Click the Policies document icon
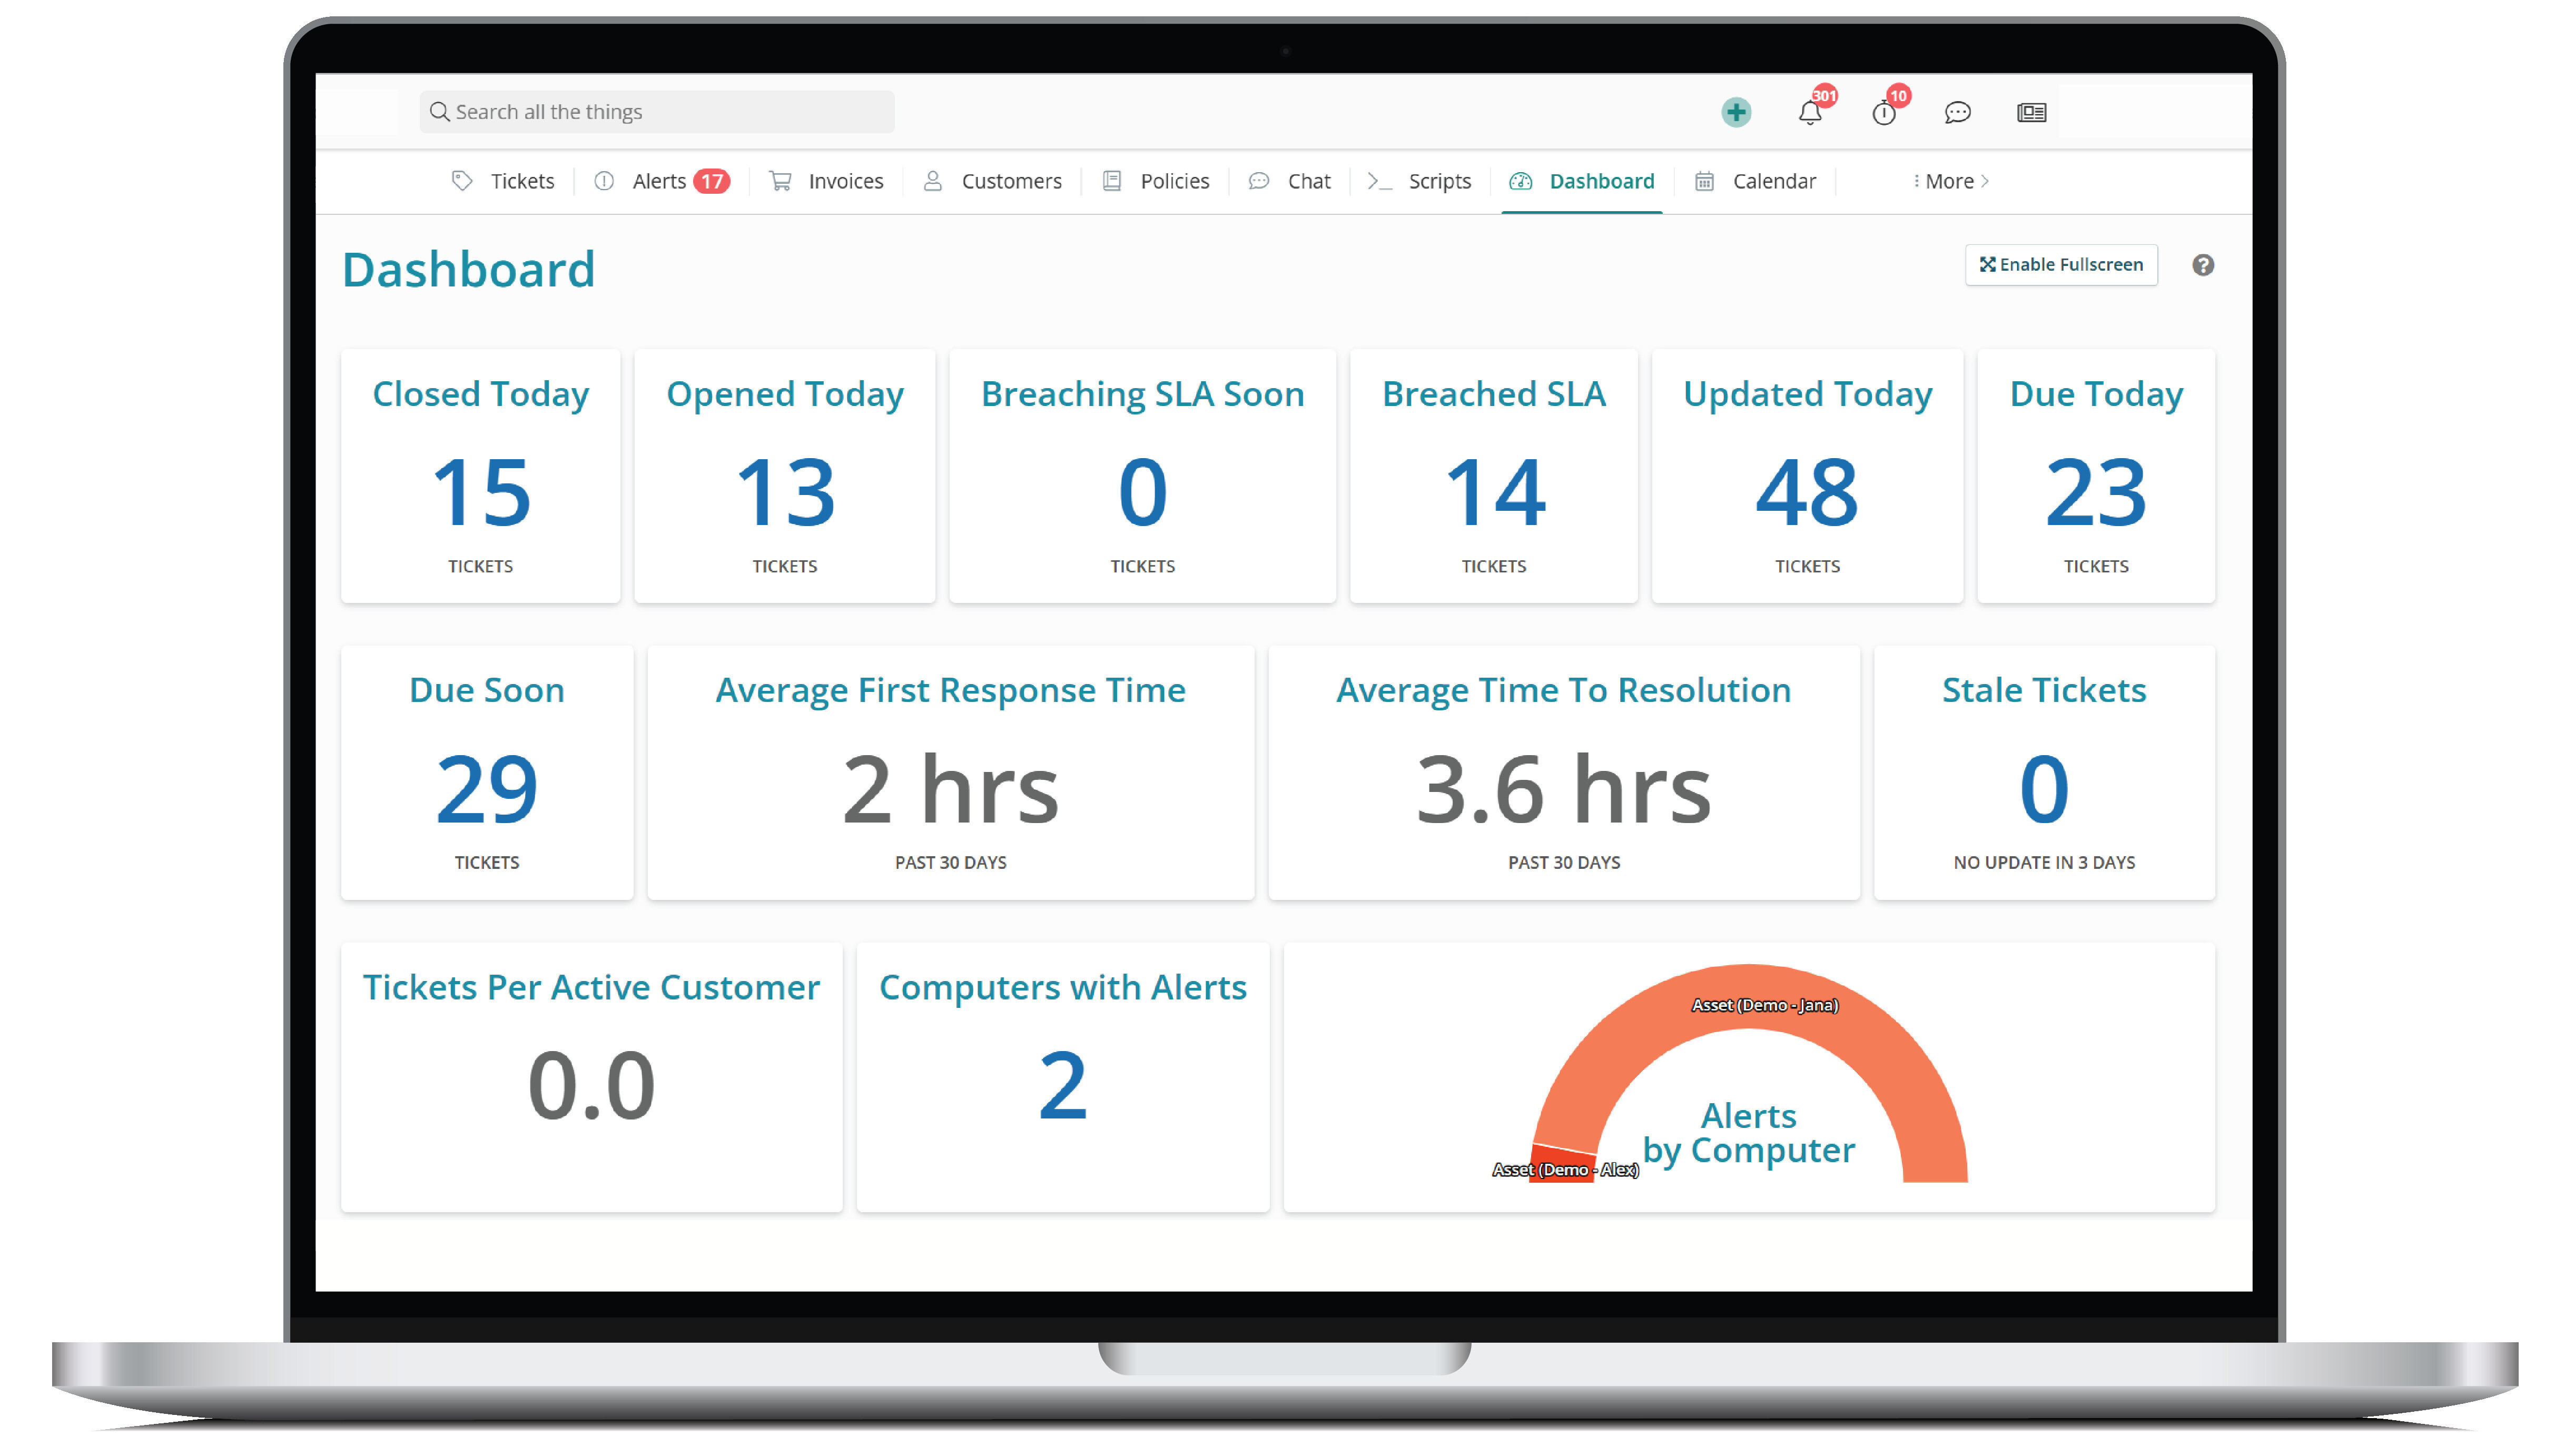2555x1456 pixels. coord(1111,181)
